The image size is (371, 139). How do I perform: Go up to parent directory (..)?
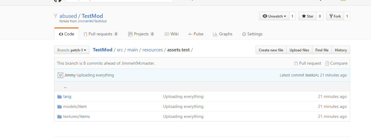tap(65, 87)
